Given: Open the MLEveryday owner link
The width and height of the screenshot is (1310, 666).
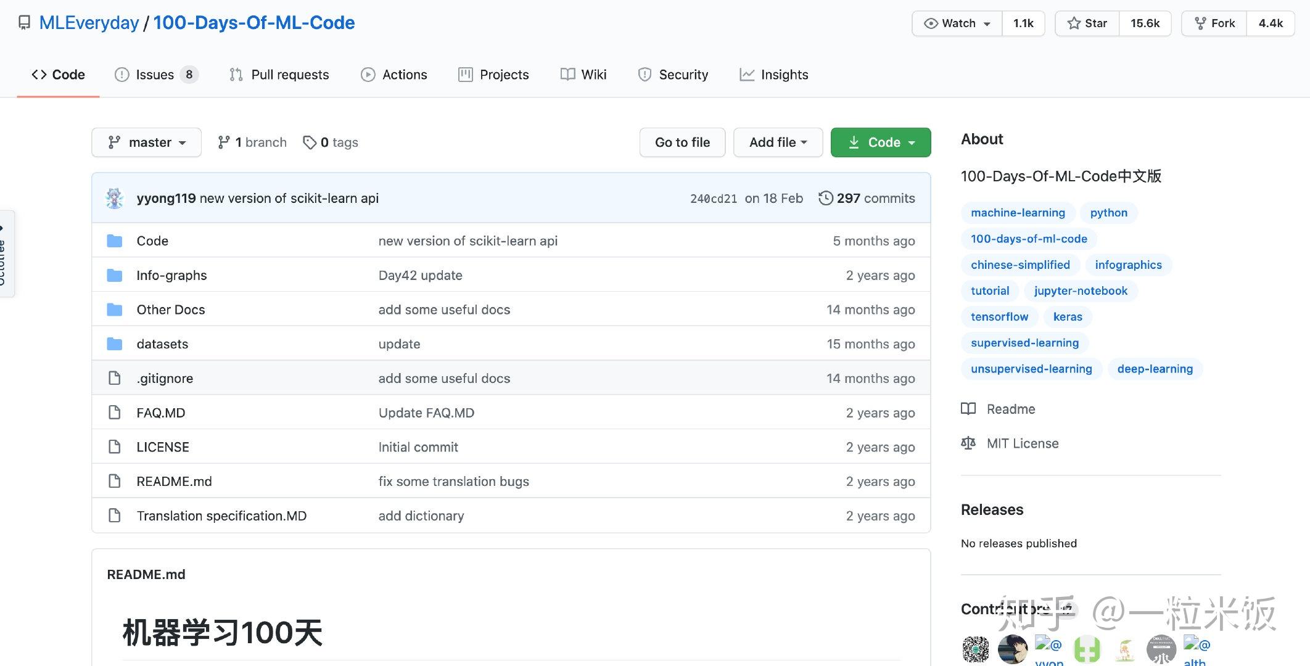Looking at the screenshot, I should (89, 23).
